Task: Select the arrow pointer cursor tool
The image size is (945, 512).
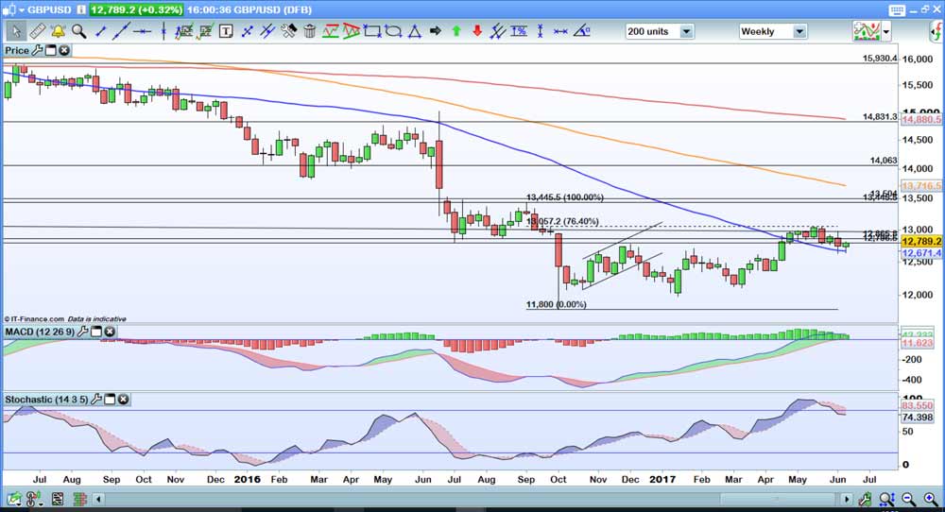Action: click(x=16, y=31)
